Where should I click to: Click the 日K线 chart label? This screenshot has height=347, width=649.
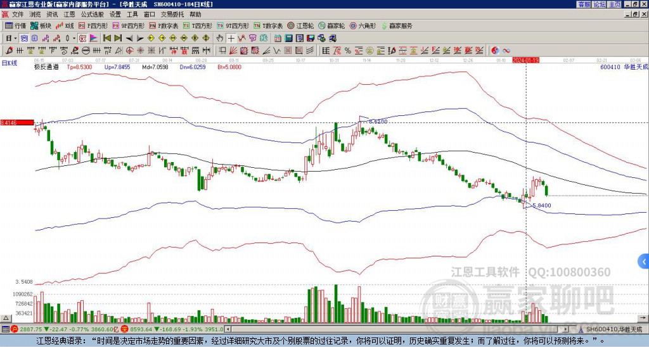(x=9, y=63)
